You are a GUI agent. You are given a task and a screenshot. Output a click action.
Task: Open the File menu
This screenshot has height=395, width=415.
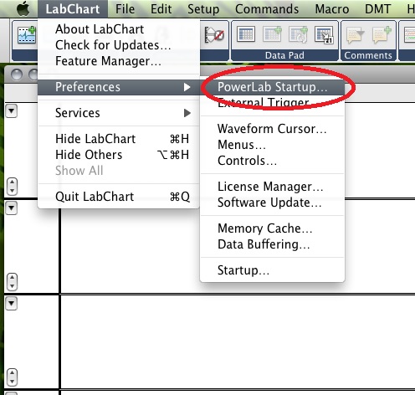point(125,9)
